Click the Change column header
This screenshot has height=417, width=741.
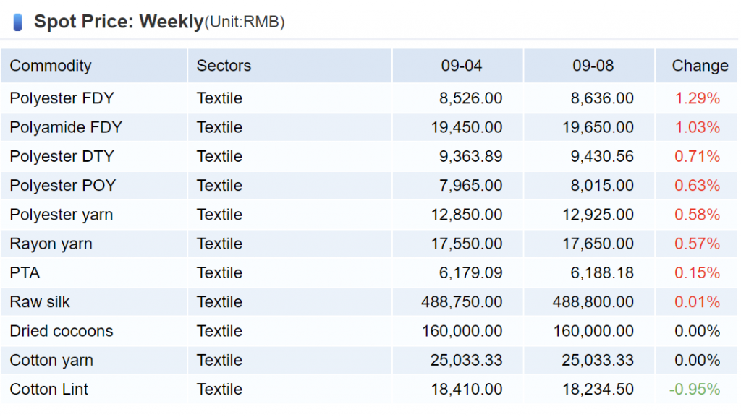tap(700, 66)
